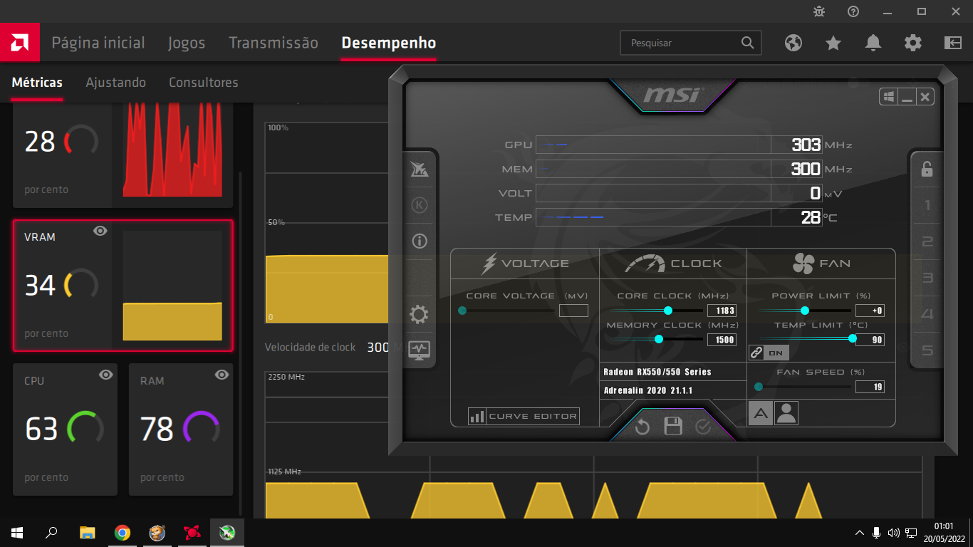
Task: Open AMD Software settings gear
Action: click(913, 43)
